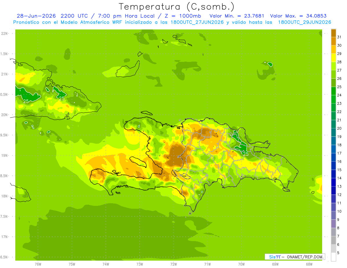This screenshot has height=268, width=347.
Task: Click the '22N' latitude label
Action: (x=4, y=34)
